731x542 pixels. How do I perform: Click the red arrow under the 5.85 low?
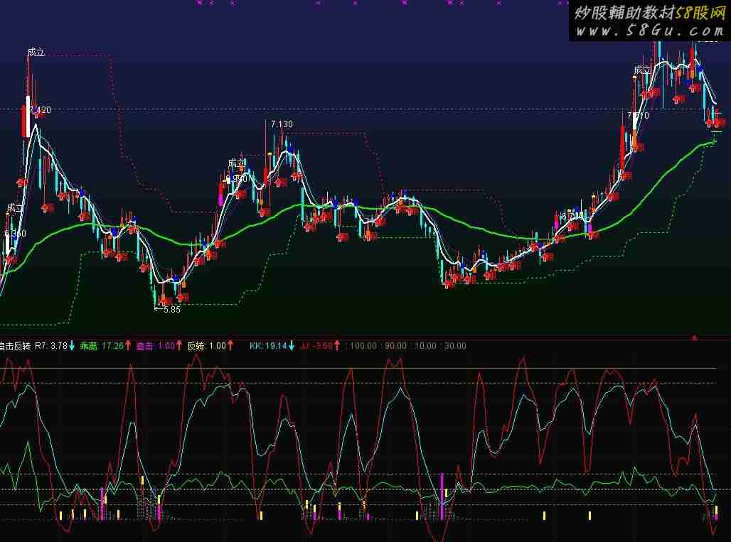[165, 299]
